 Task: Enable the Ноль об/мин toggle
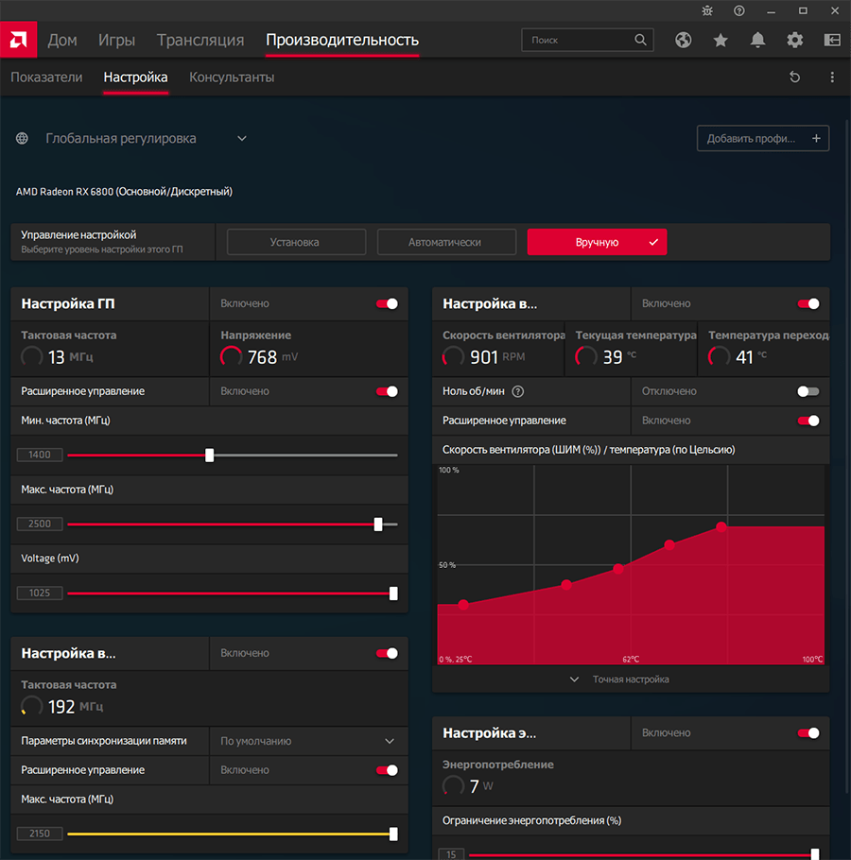coord(808,391)
